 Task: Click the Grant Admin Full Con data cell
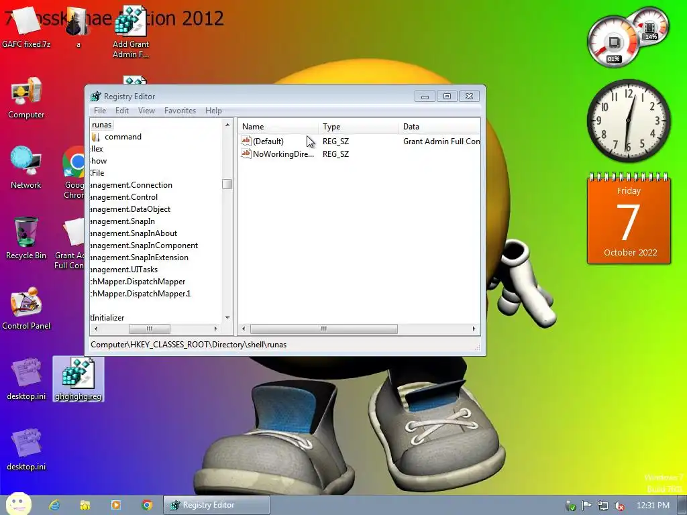pyautogui.click(x=441, y=141)
